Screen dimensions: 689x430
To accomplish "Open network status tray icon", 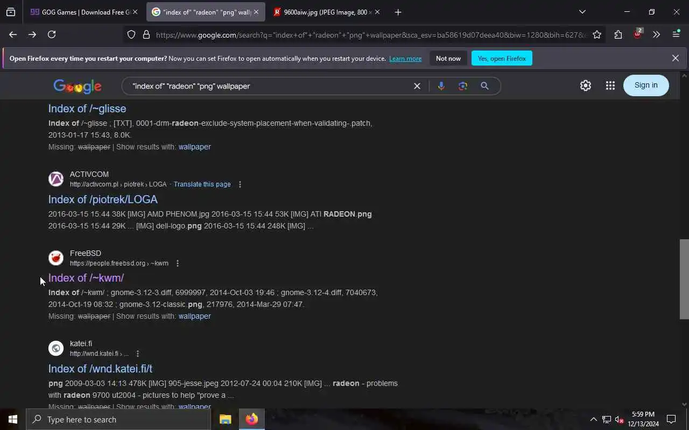I will (607, 419).
